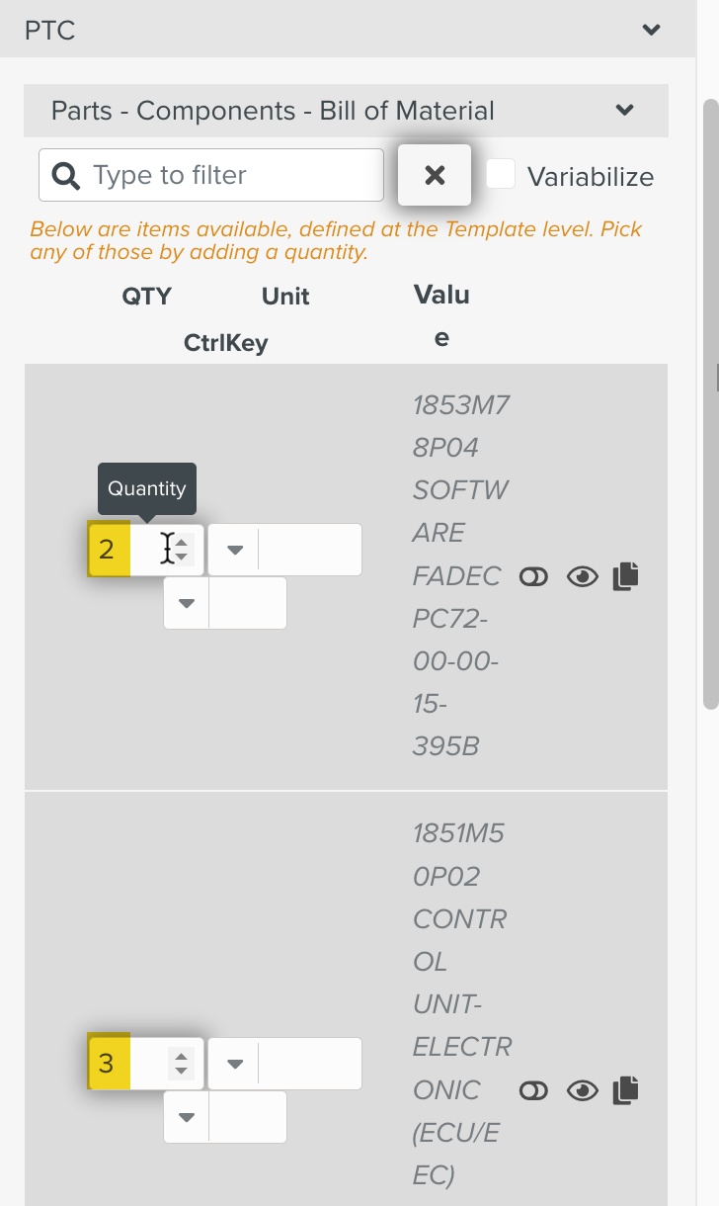
Task: Click the vertical scrollbar on the right
Action: click(710, 395)
